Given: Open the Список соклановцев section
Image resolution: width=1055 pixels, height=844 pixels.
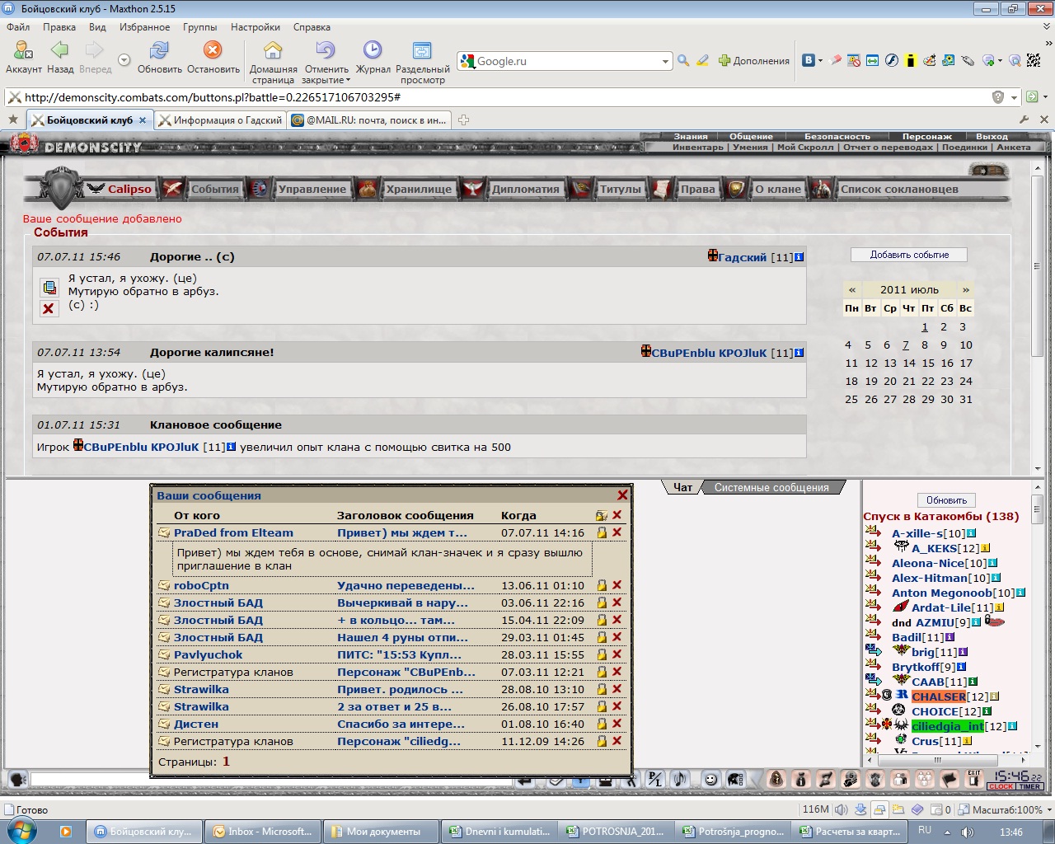Looking at the screenshot, I should [899, 189].
